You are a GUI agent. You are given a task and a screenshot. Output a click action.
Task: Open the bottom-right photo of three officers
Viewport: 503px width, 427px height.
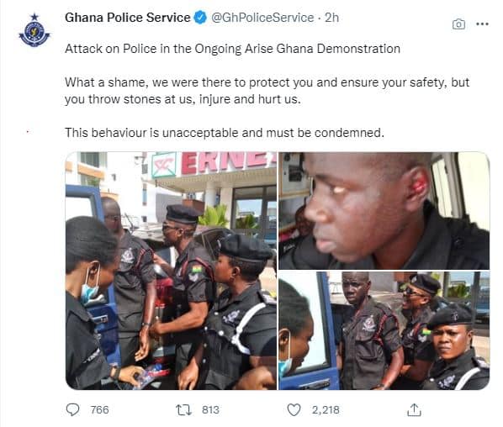click(x=384, y=331)
